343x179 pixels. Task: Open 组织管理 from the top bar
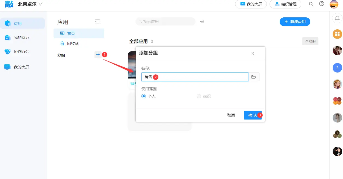(285, 4)
